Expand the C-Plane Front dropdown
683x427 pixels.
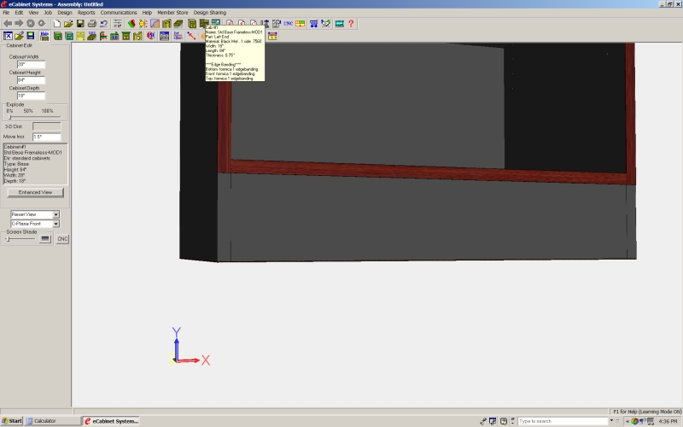pyautogui.click(x=55, y=224)
